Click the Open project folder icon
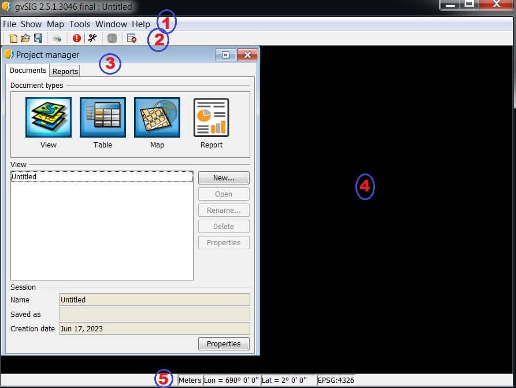The height and width of the screenshot is (388, 516). point(25,38)
